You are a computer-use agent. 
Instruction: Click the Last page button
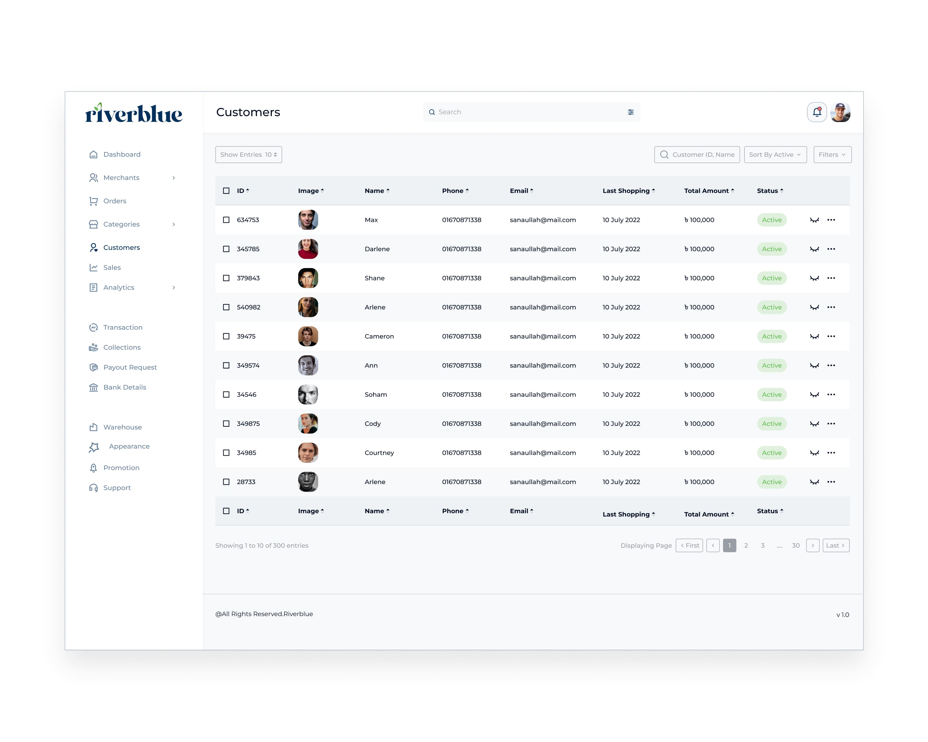click(836, 546)
